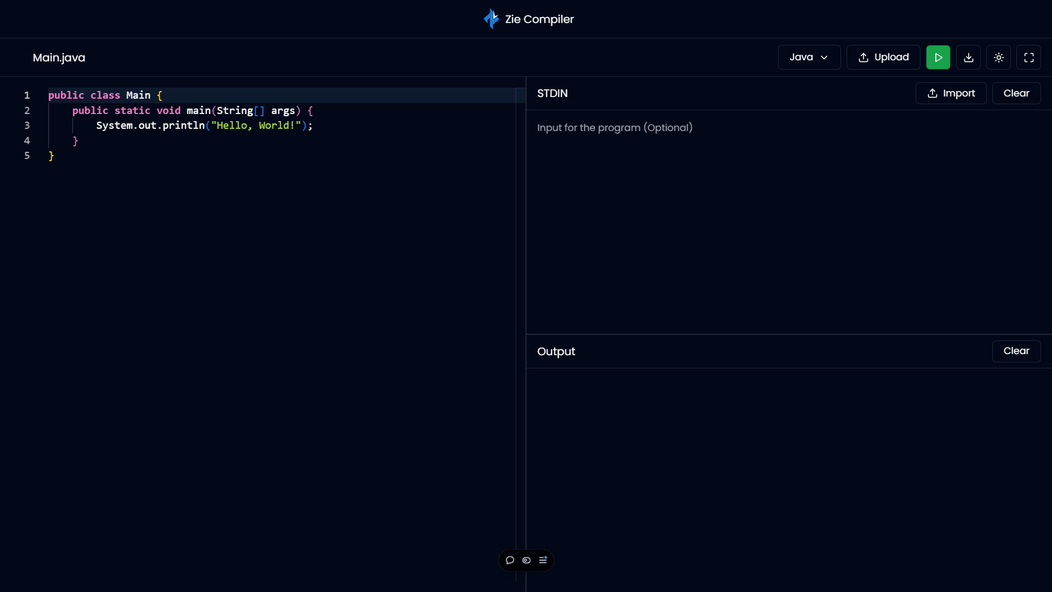The image size is (1052, 592).
Task: Clear the Output panel
Action: click(1016, 351)
